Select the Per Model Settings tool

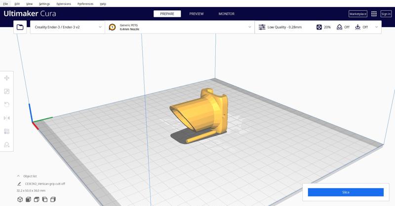[7, 131]
